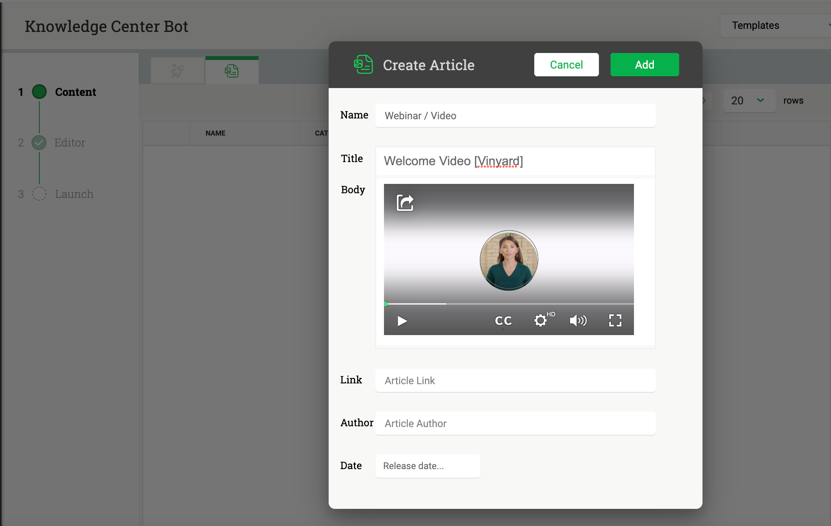
Task: Click the share icon on the video
Action: (x=405, y=203)
